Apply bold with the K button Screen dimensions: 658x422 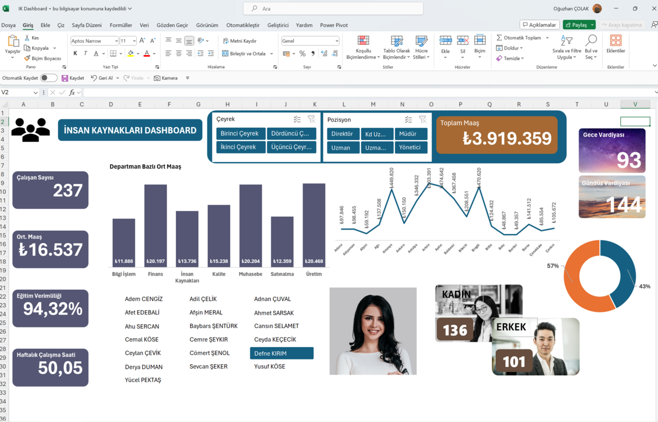click(75, 53)
